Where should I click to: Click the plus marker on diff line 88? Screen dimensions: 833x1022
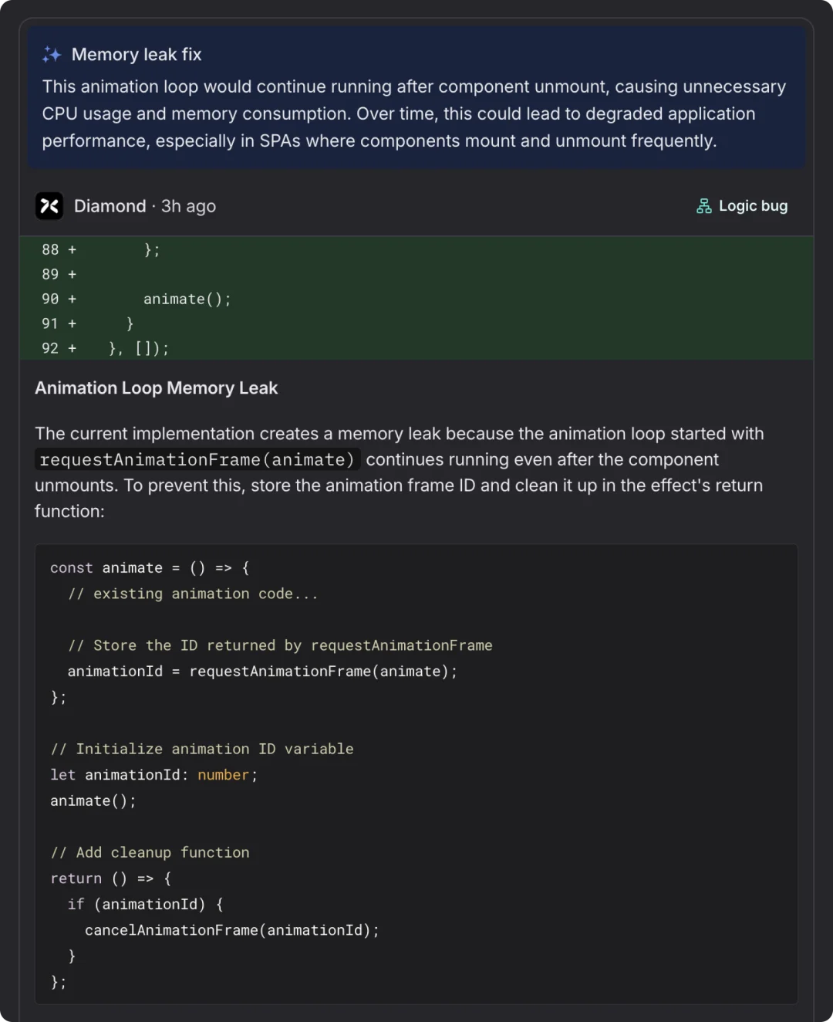click(x=72, y=249)
